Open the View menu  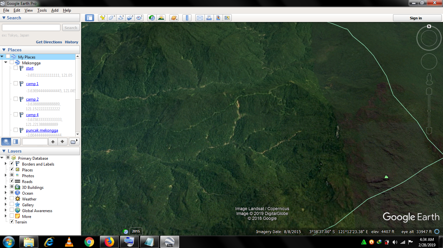click(x=29, y=10)
